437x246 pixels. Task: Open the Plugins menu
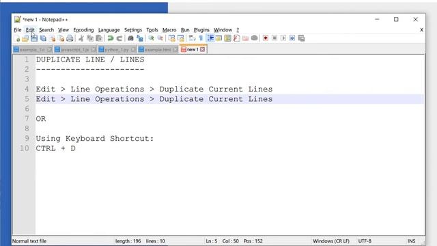[x=201, y=30]
